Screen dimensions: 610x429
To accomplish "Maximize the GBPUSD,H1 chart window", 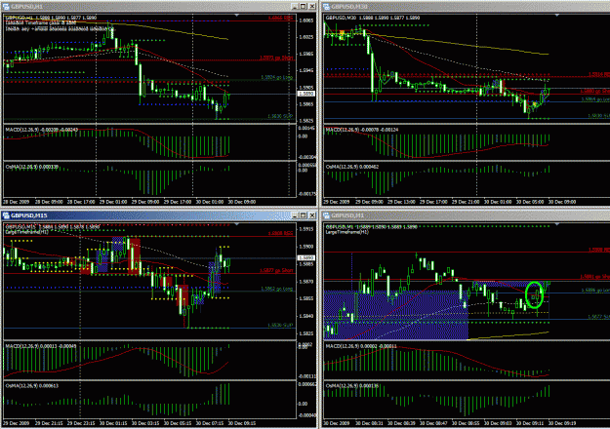I will pos(304,7).
